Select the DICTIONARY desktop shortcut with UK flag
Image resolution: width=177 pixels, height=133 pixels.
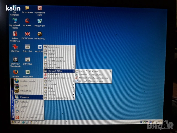[x=27, y=35]
